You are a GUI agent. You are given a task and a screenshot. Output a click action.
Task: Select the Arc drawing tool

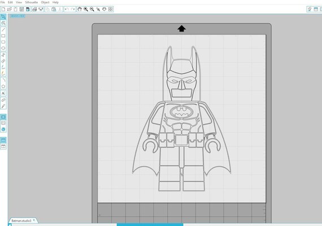pos(3,80)
